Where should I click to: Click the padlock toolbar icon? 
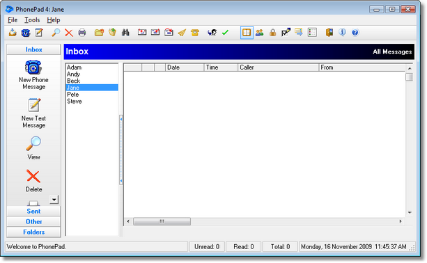coord(272,33)
